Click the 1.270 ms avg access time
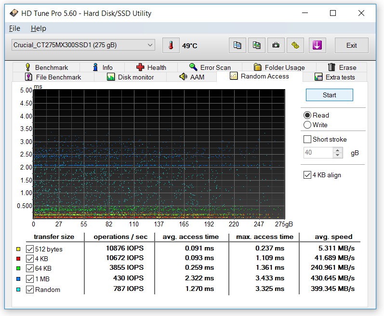This screenshot has height=316, width=384. tap(199, 289)
